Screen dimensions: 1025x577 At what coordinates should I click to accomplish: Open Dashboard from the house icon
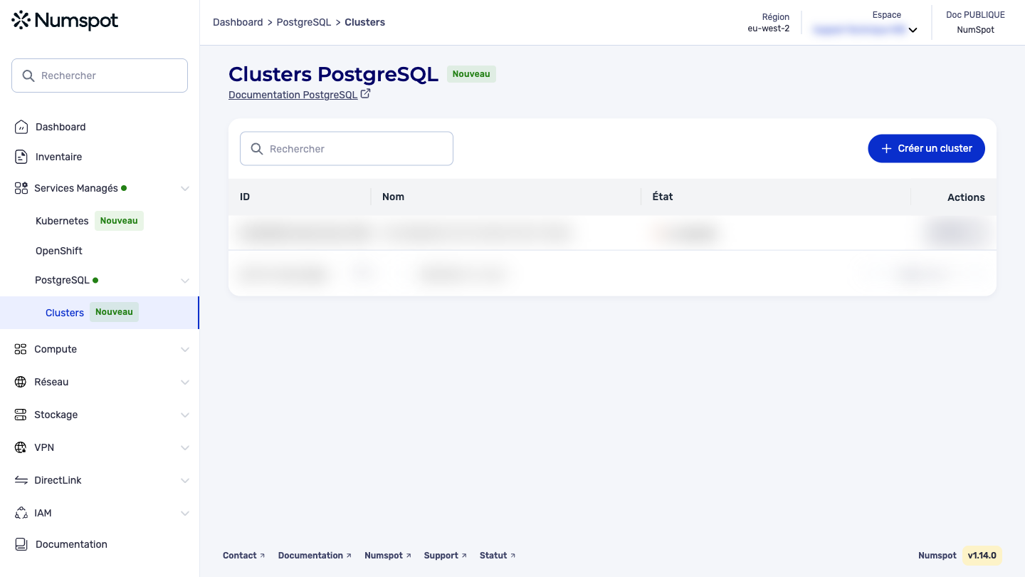(x=21, y=127)
